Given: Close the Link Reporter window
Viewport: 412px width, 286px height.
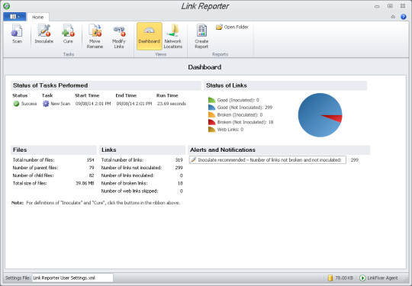Looking at the screenshot, I should (x=403, y=6).
